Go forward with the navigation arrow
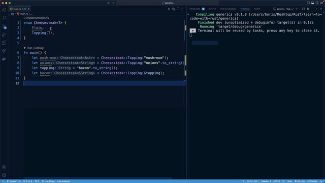 113,3
